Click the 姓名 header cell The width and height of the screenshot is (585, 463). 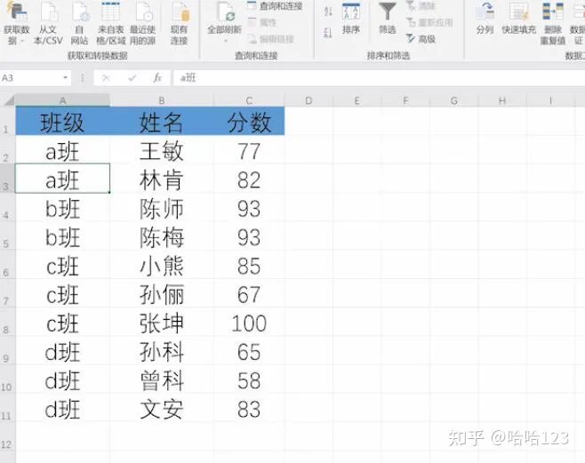pos(162,121)
